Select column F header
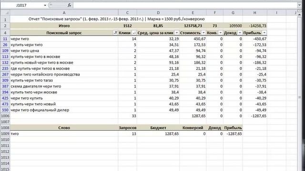 [x=214, y=13]
